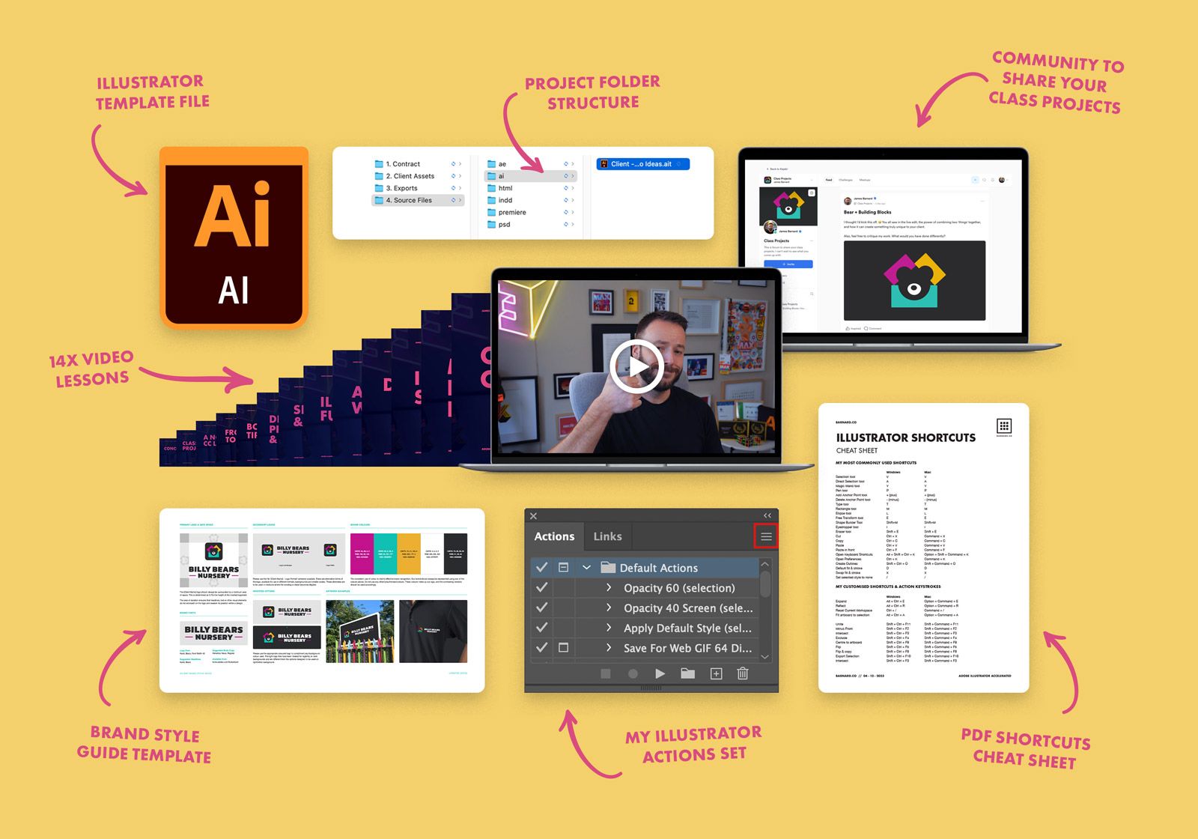The height and width of the screenshot is (839, 1198).
Task: Switch to the Links tab
Action: 607,536
